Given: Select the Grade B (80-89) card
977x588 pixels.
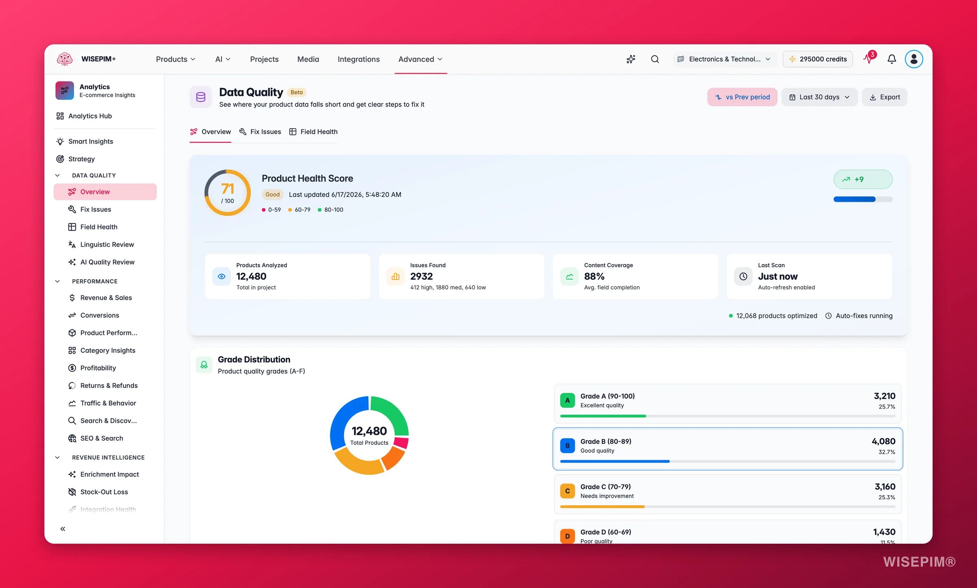Looking at the screenshot, I should point(728,449).
